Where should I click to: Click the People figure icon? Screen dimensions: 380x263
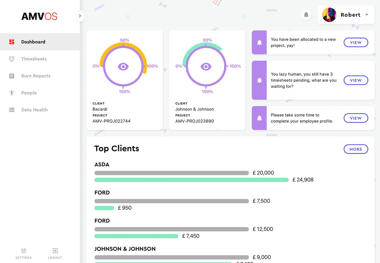pos(12,93)
